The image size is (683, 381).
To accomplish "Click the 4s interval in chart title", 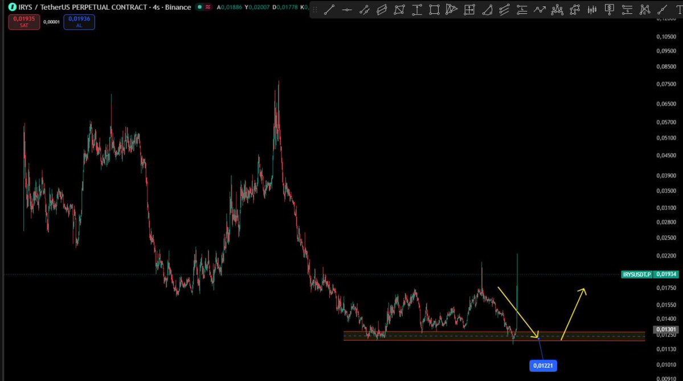I will pyautogui.click(x=157, y=7).
